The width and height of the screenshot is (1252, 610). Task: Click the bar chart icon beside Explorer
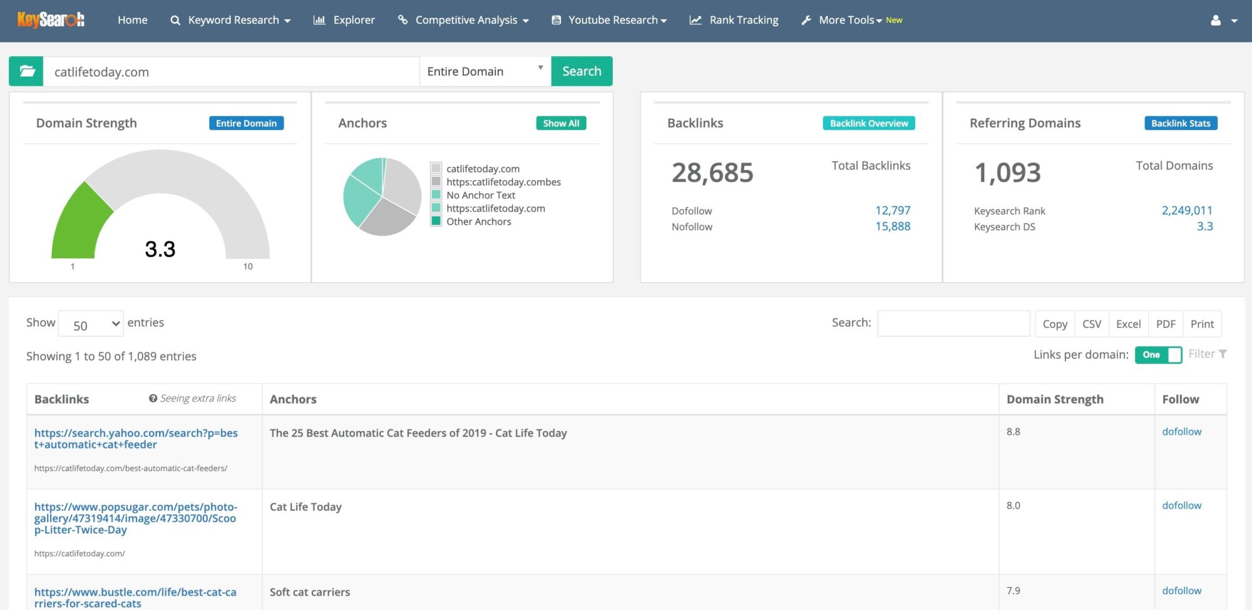319,20
